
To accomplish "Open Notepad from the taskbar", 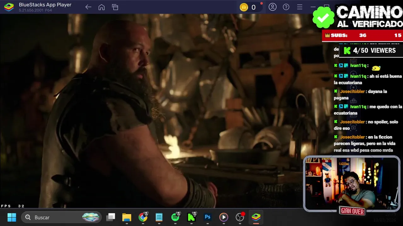I will click(x=159, y=217).
